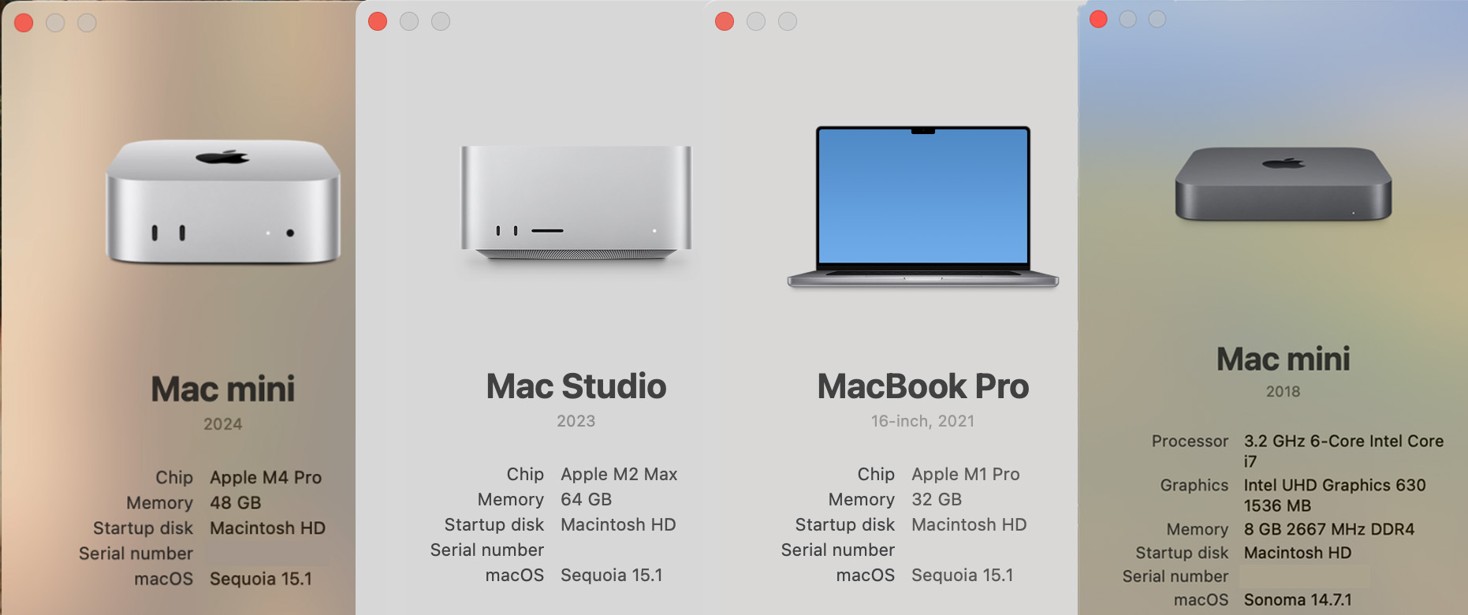Close the Mac Studio About window
Image resolution: width=1468 pixels, height=615 pixels.
click(x=378, y=21)
